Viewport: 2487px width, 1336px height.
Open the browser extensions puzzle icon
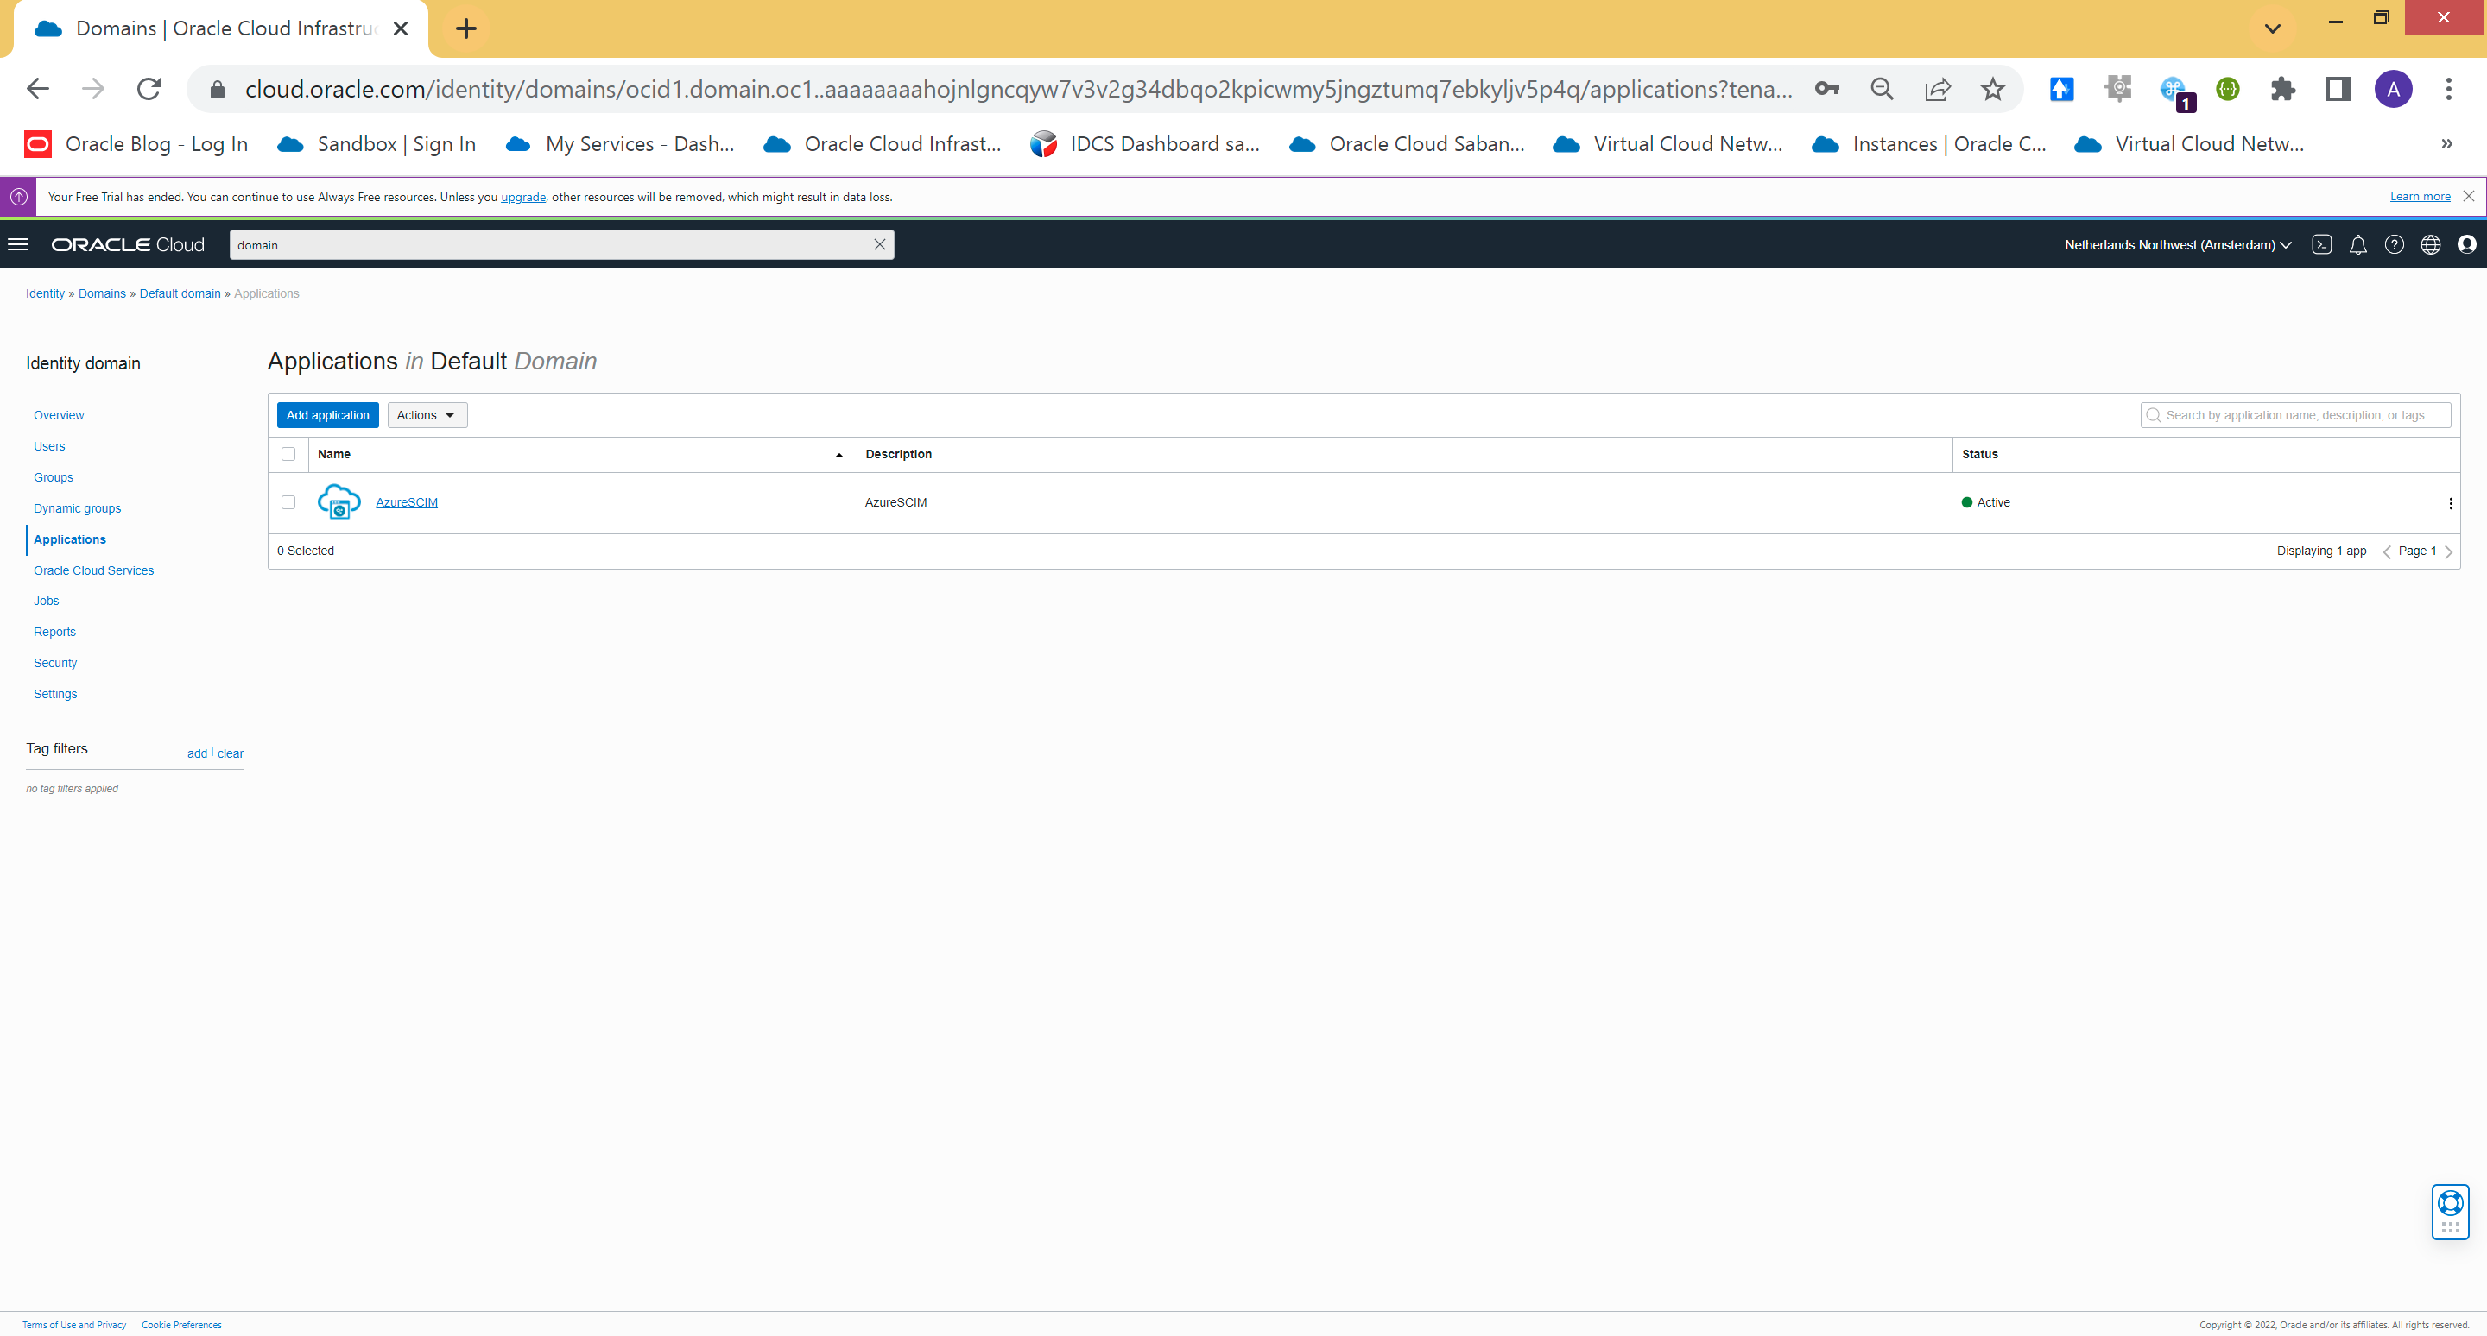coord(2283,89)
